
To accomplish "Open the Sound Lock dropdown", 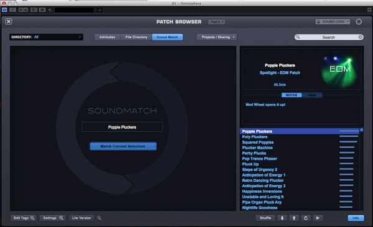I will pos(333,22).
